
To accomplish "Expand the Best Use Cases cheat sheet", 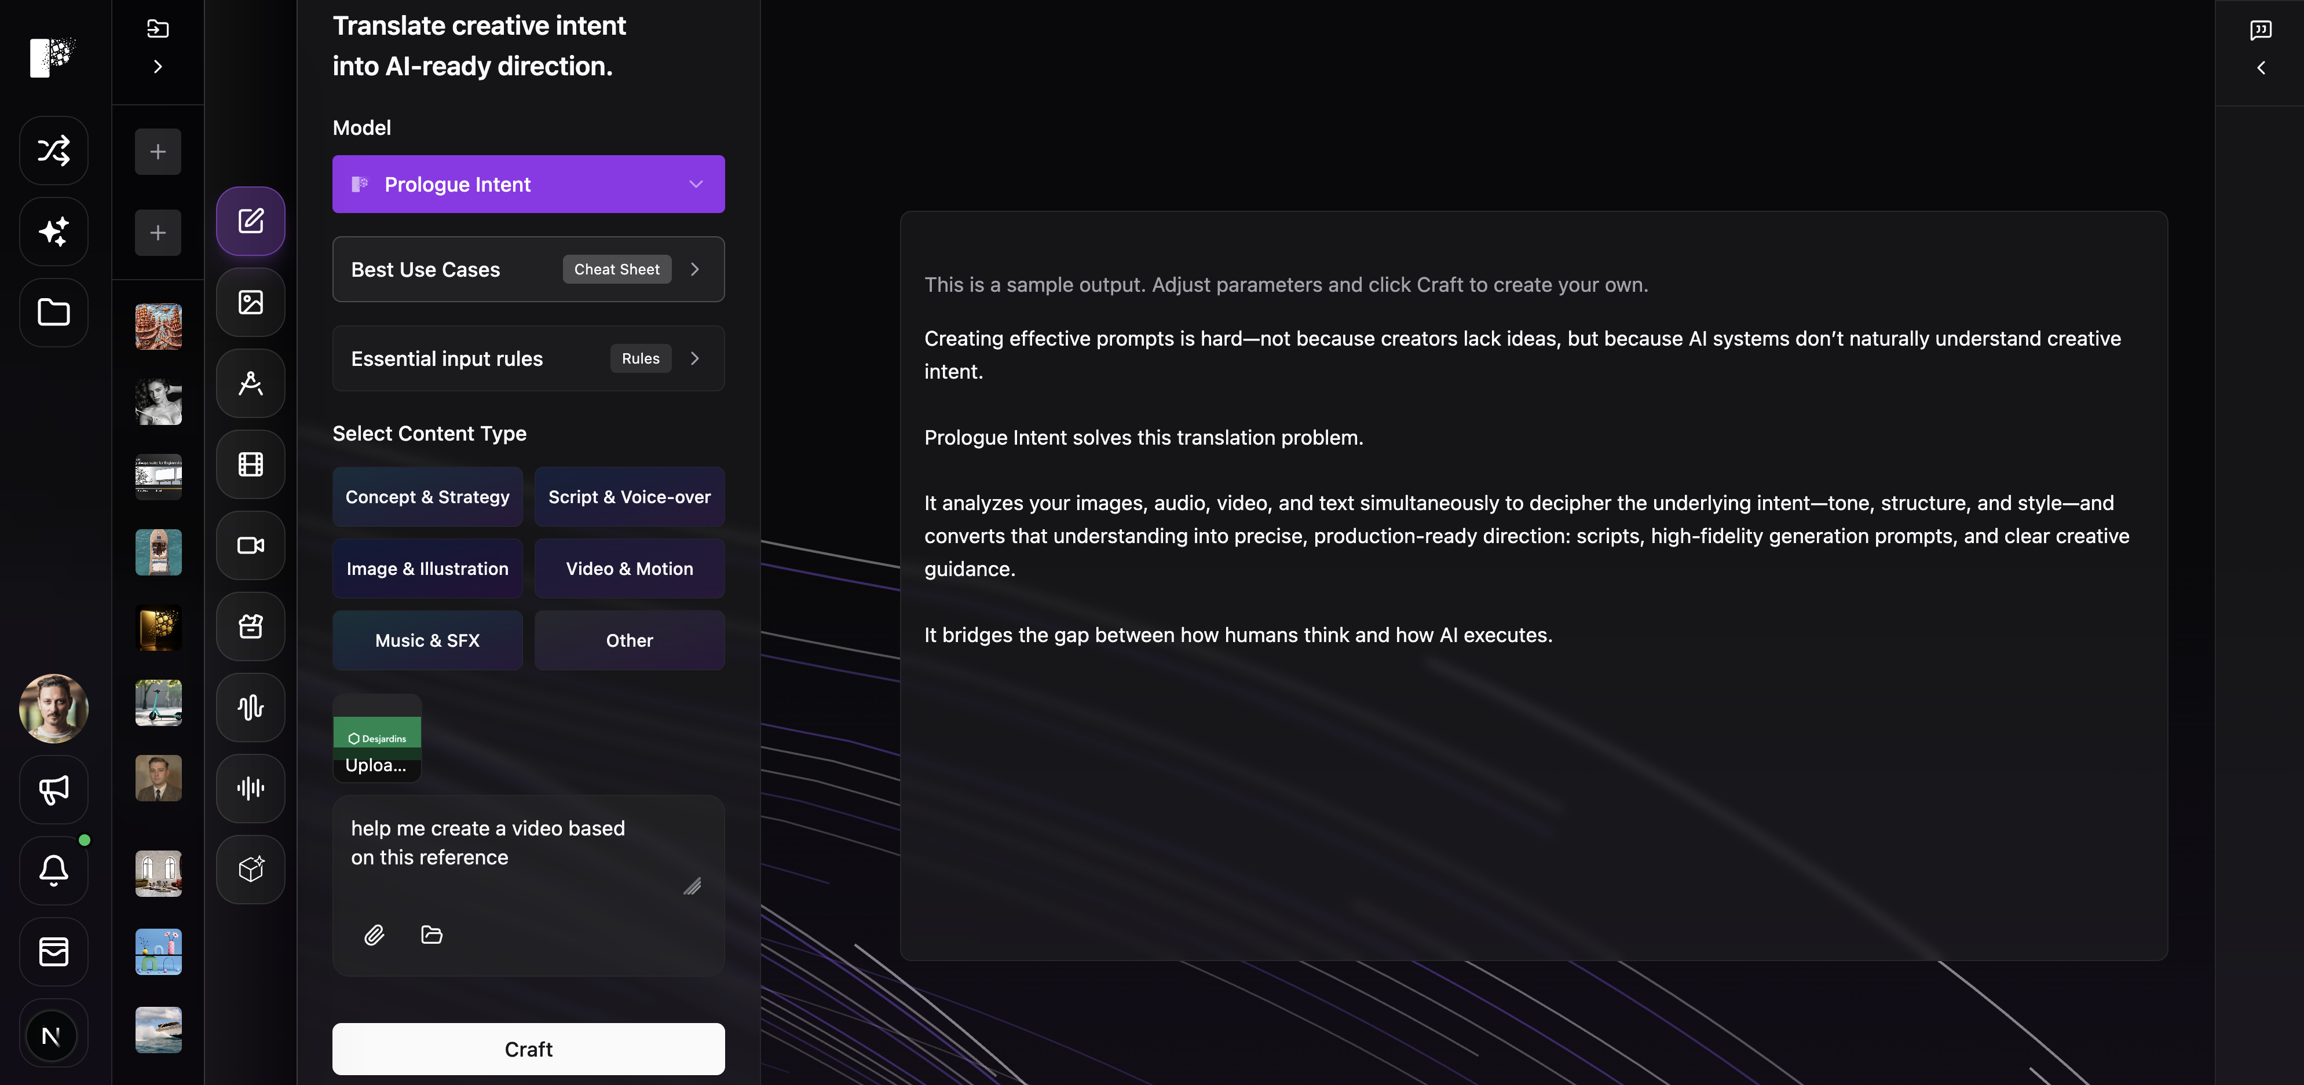I will (x=528, y=269).
